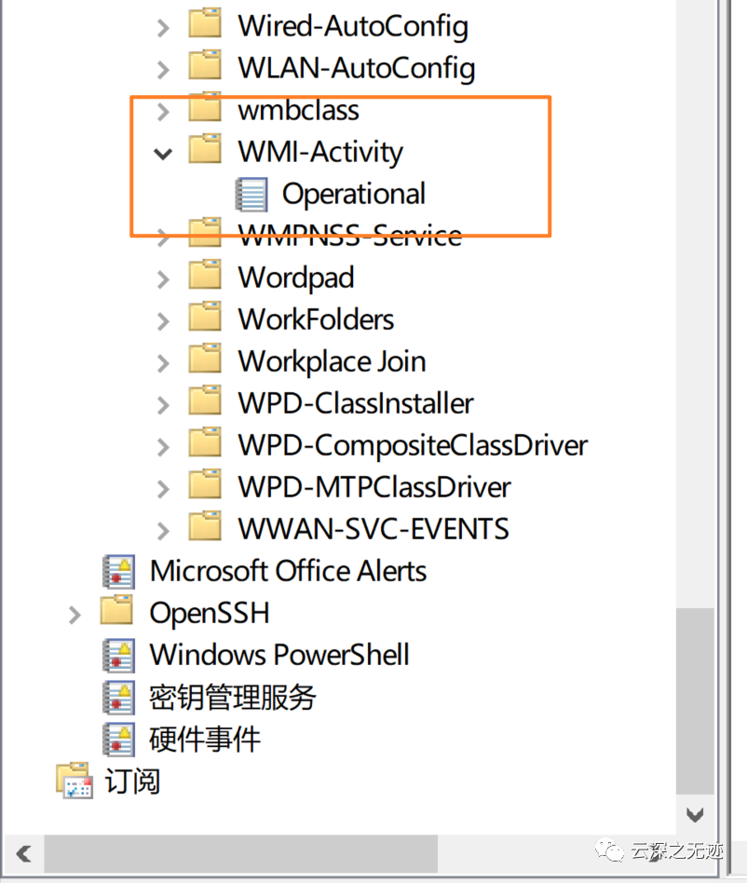Click the Windows PowerShell log icon
The image size is (747, 883).
point(118,655)
